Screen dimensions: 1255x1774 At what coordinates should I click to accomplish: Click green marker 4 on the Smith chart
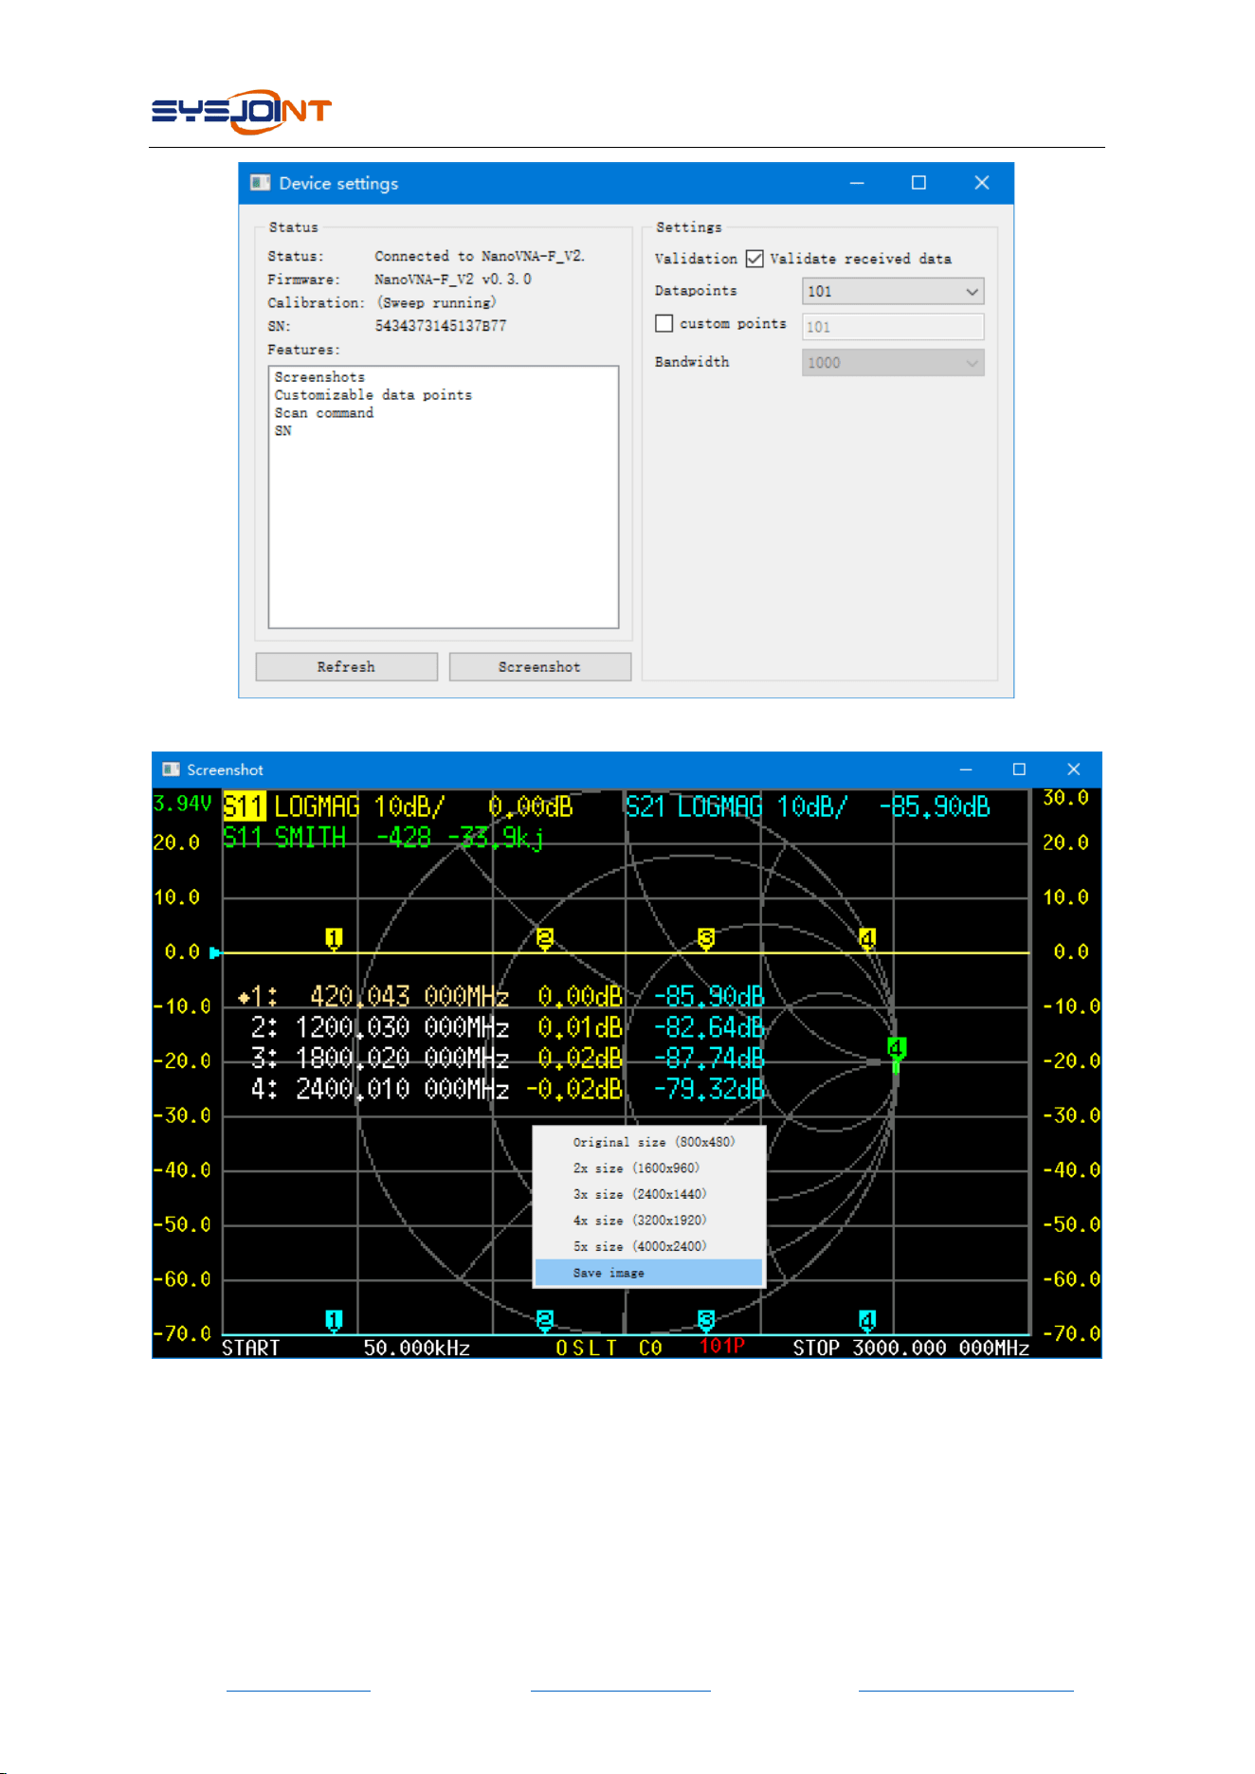(897, 1051)
